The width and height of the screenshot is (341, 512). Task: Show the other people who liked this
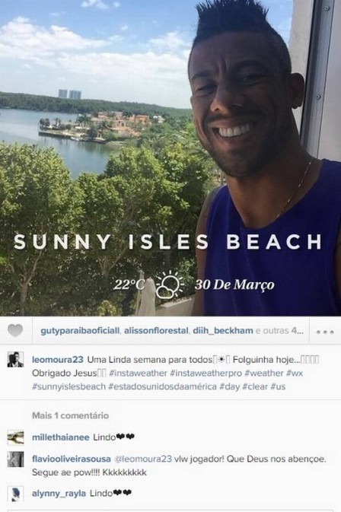[x=279, y=331]
